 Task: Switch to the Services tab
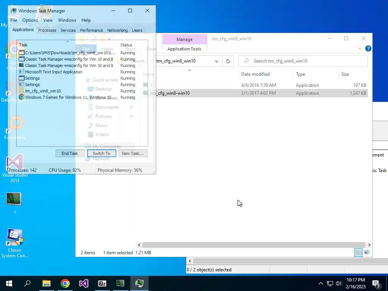point(68,30)
